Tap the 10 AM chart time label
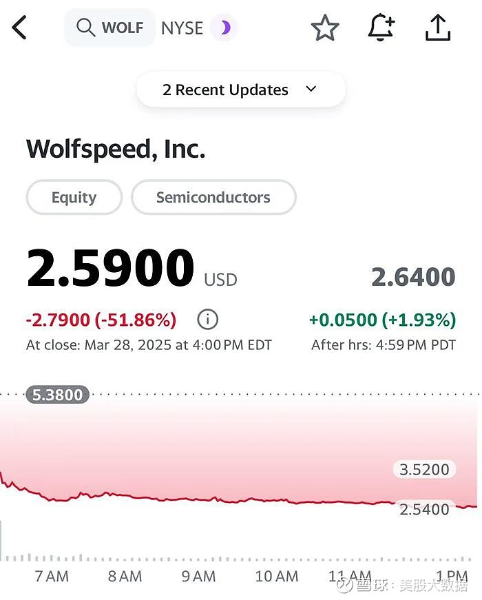Screen dimensions: 482x600 [277, 577]
